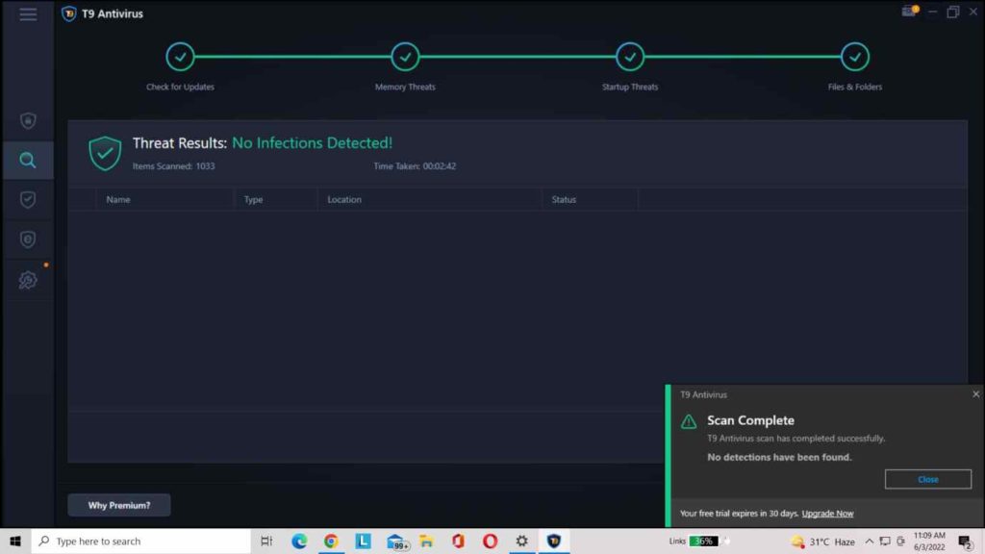Image resolution: width=985 pixels, height=554 pixels.
Task: Click the Check for Updates step circle
Action: click(180, 57)
